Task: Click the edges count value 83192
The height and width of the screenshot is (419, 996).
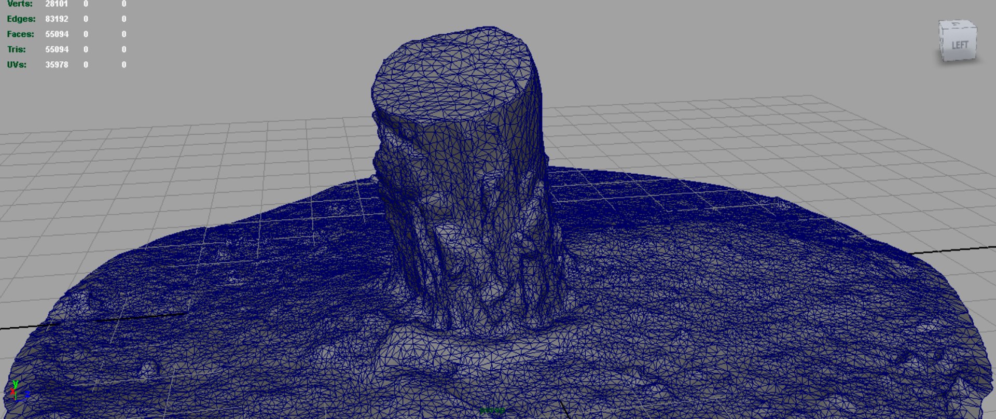Action: 57,19
